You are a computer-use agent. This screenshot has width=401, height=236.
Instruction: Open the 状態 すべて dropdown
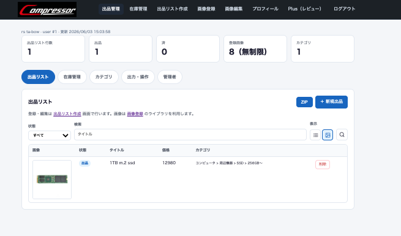click(50, 135)
